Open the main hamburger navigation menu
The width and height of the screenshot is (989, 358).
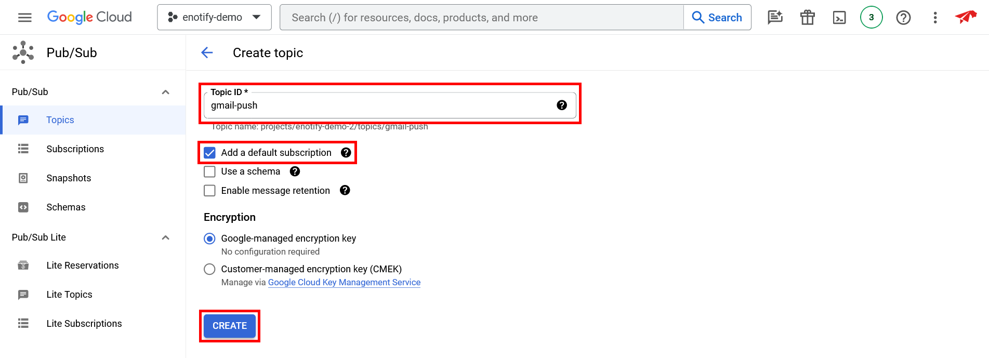pos(24,18)
